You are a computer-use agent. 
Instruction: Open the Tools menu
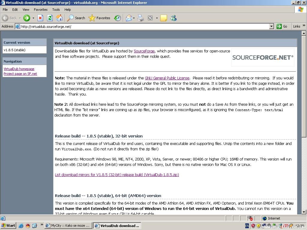(x=56, y=10)
